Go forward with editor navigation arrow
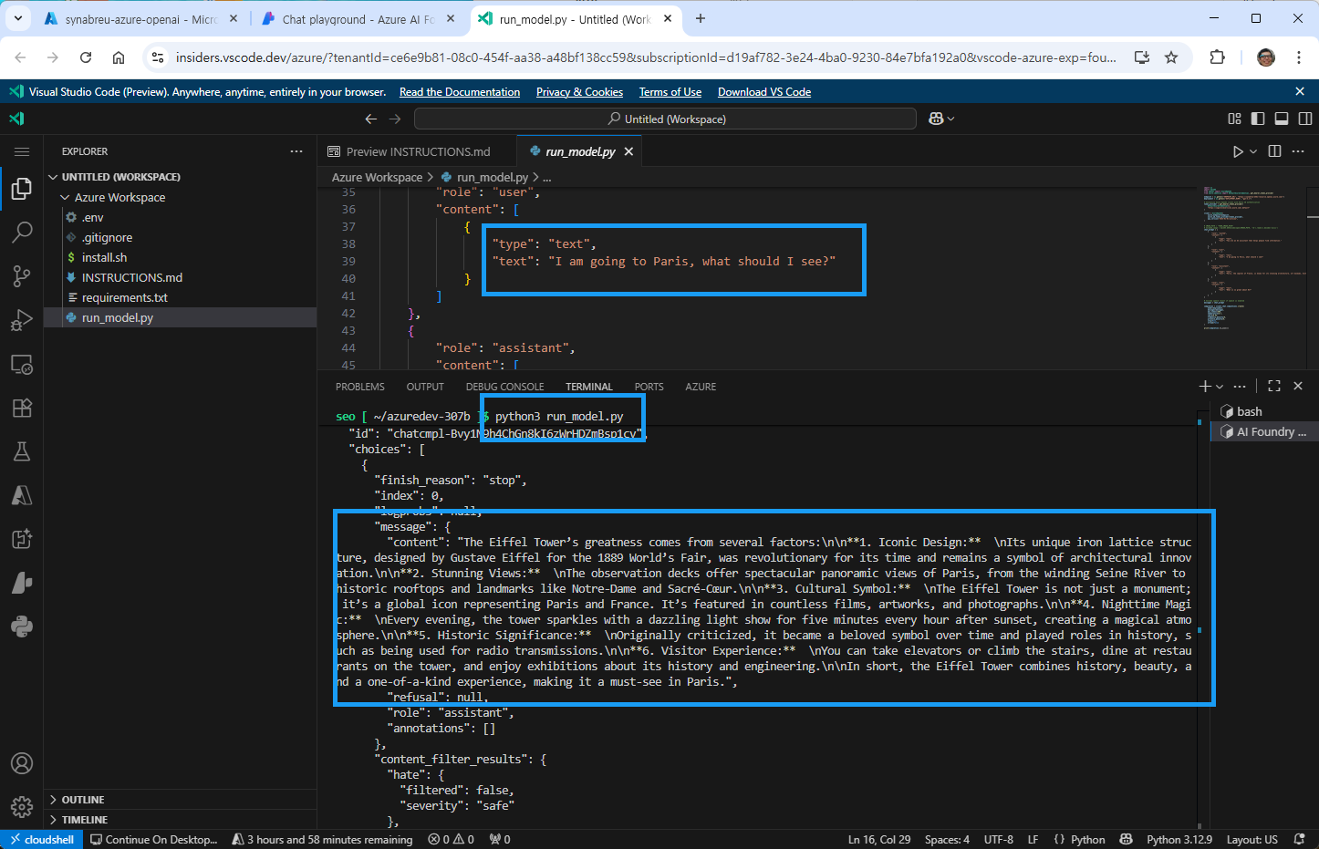This screenshot has width=1319, height=849. (395, 119)
